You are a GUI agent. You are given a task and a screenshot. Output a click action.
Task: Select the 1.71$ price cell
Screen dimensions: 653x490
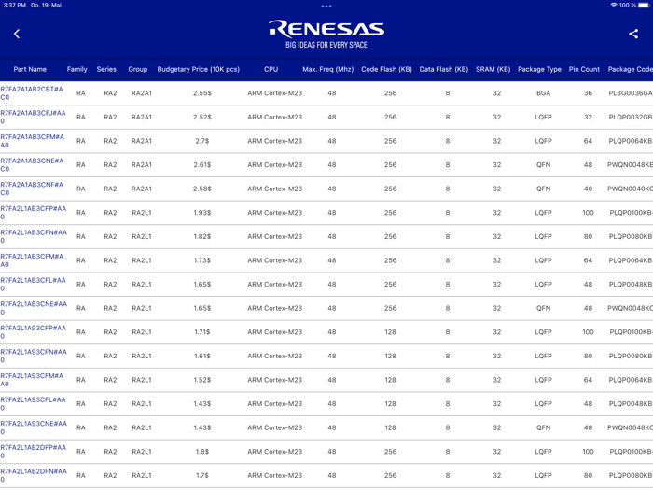point(202,332)
